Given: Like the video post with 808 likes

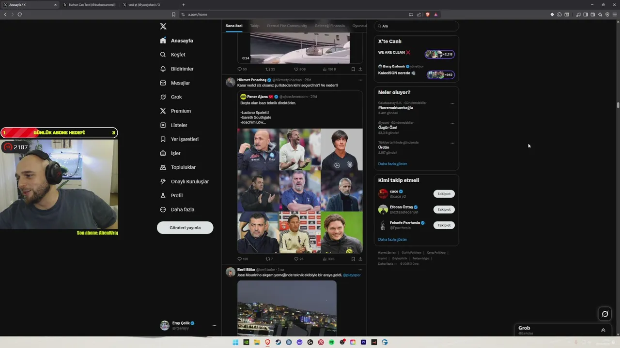Looking at the screenshot, I should (x=300, y=69).
